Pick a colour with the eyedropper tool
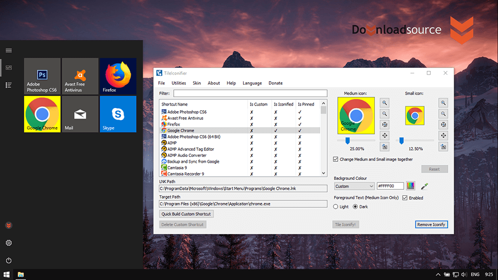Image resolution: width=498 pixels, height=280 pixels. [x=424, y=186]
